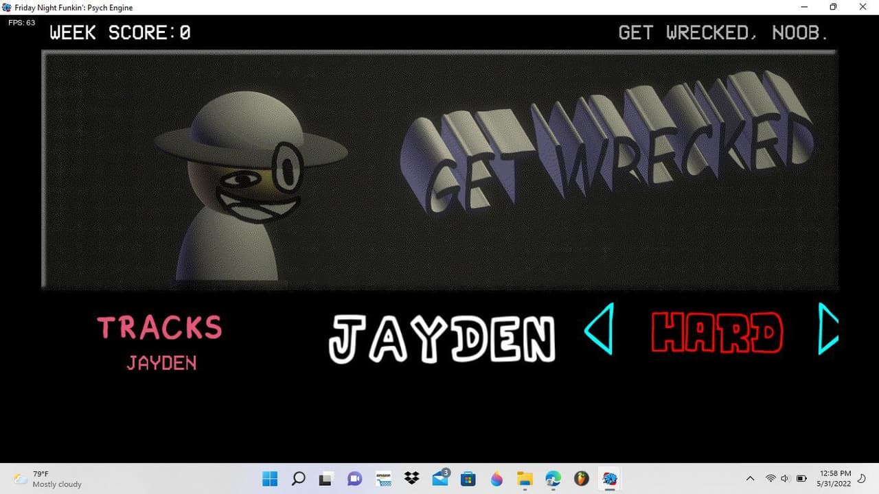The image size is (879, 494).
Task: Select the HARD difficulty label
Action: (x=717, y=332)
